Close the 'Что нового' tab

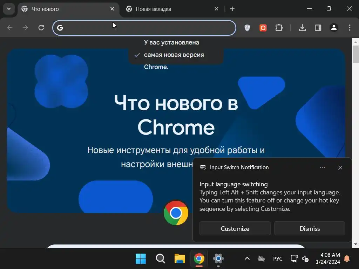(112, 9)
